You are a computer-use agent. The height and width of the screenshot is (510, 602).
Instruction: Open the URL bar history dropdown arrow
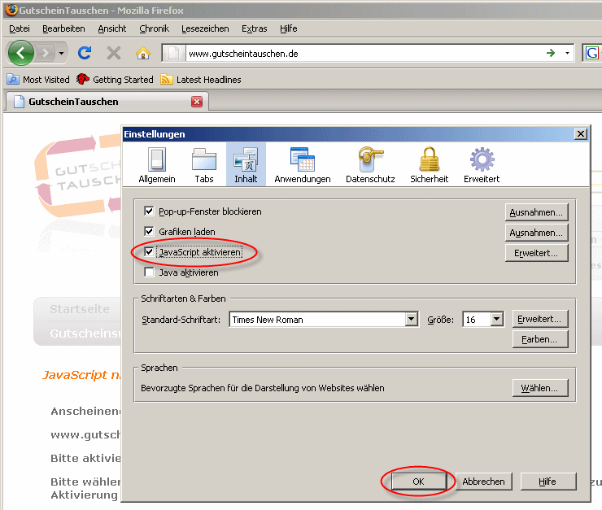(x=568, y=53)
